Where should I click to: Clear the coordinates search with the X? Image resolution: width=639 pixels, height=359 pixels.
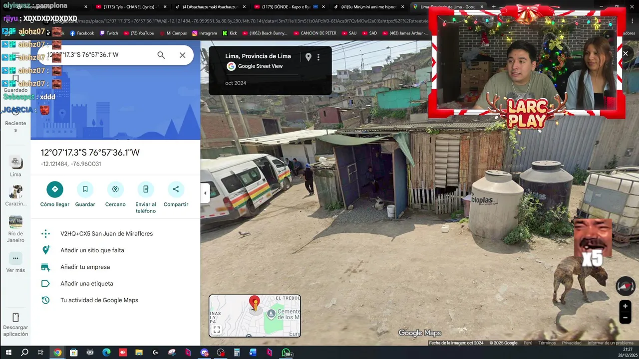tap(182, 55)
